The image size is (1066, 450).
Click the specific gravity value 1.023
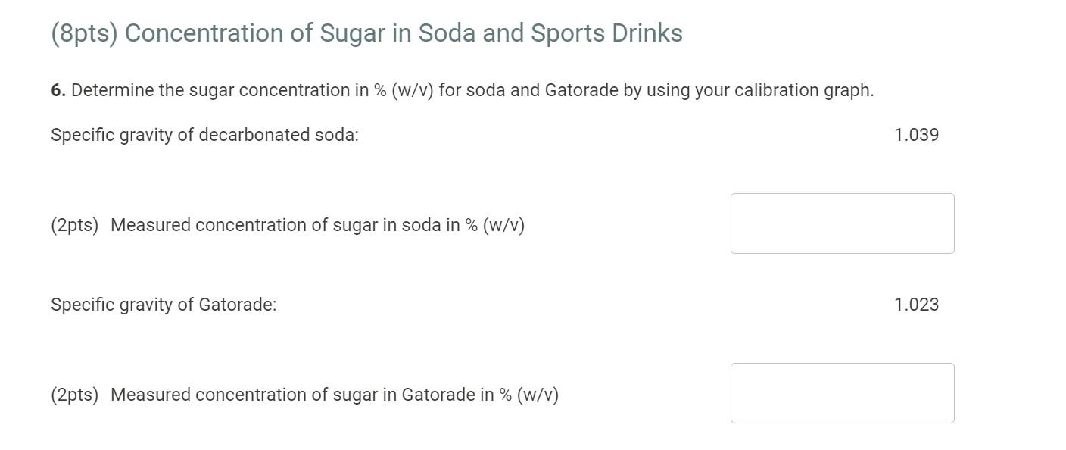[917, 305]
